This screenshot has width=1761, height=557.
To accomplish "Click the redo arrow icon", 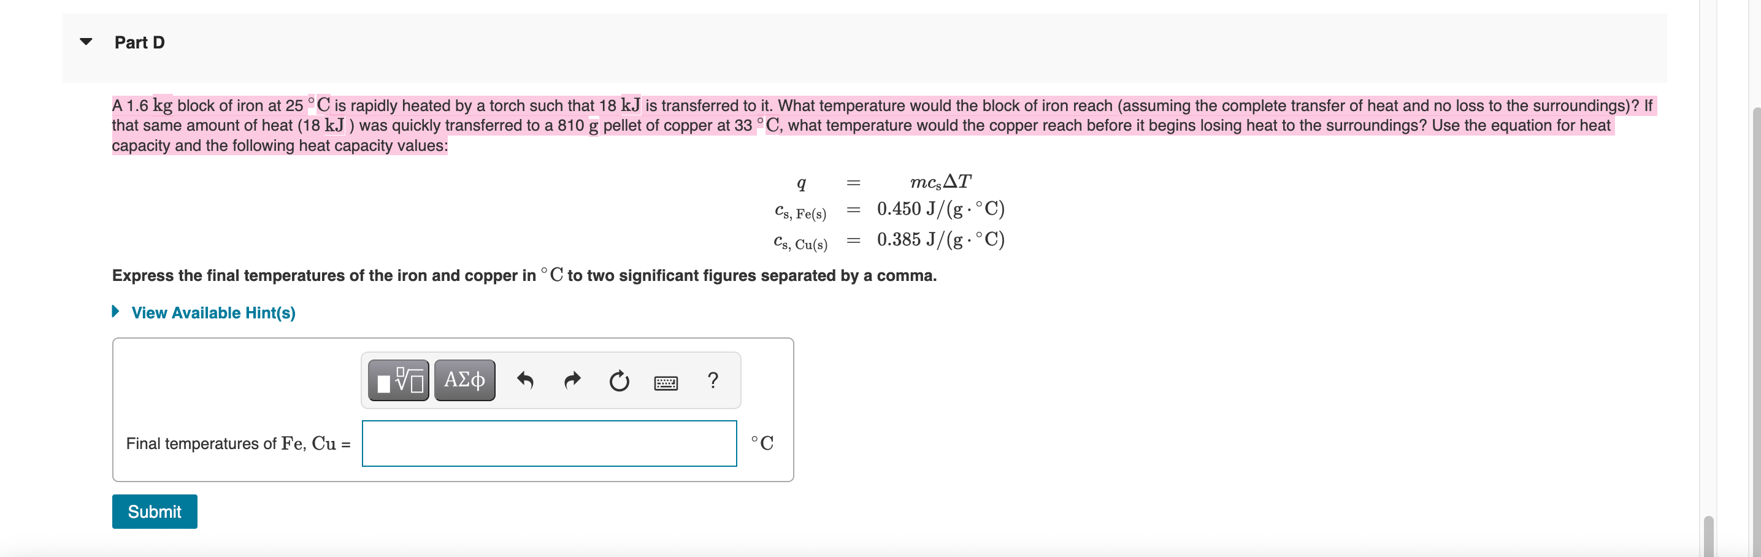I will [572, 380].
